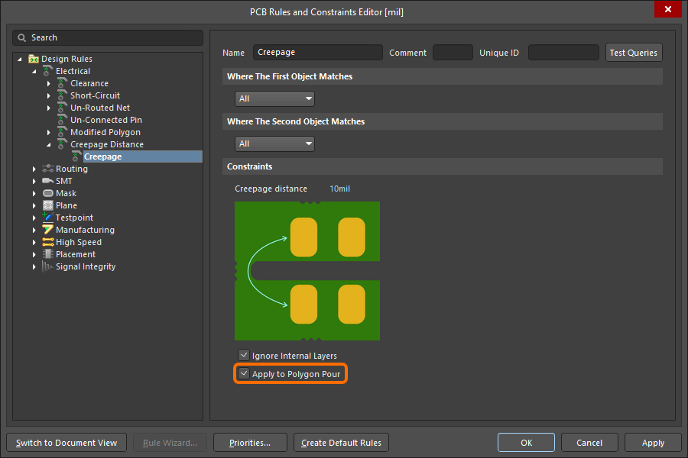Viewport: 688px width, 458px height.
Task: Click the Plane category icon
Action: tap(48, 205)
